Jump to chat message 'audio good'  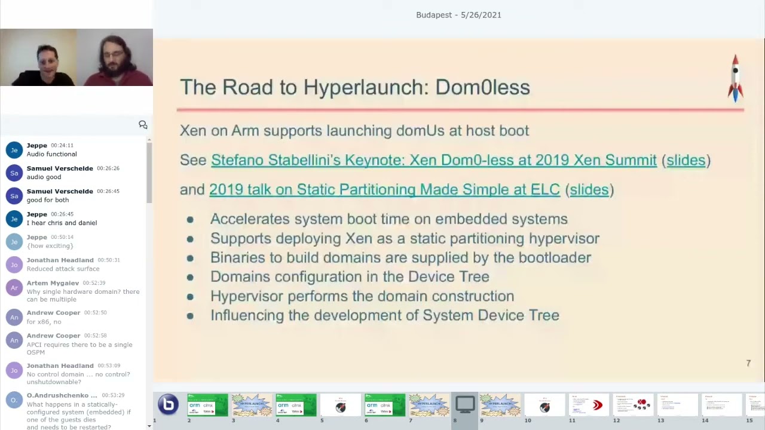(44, 177)
